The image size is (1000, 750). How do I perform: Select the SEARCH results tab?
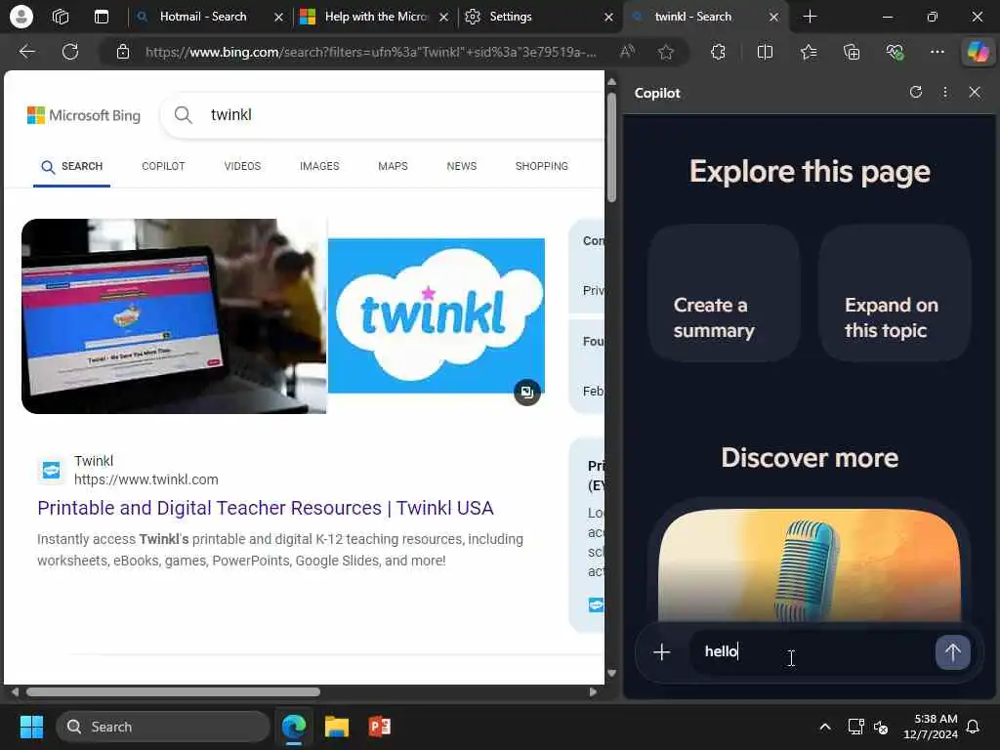coord(71,166)
